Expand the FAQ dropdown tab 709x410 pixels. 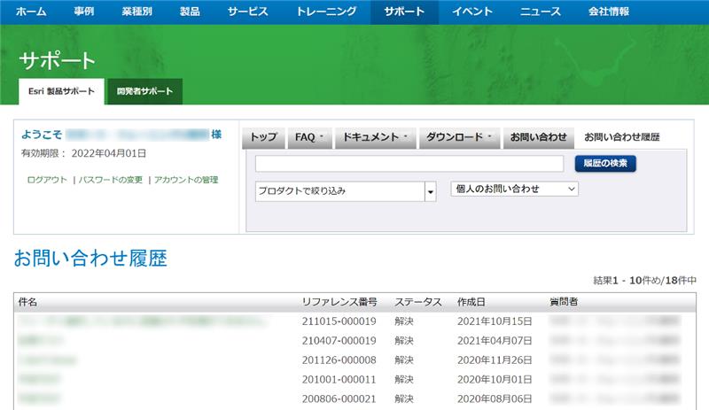(309, 137)
